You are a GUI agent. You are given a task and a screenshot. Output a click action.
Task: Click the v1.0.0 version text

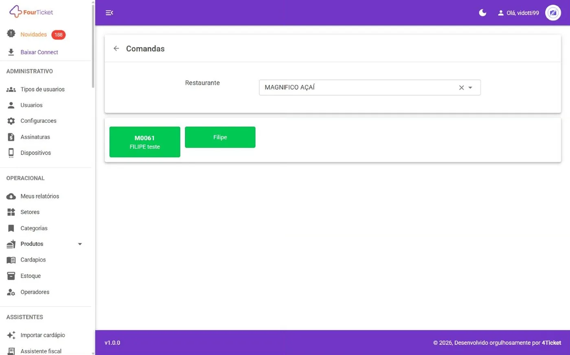coord(112,343)
